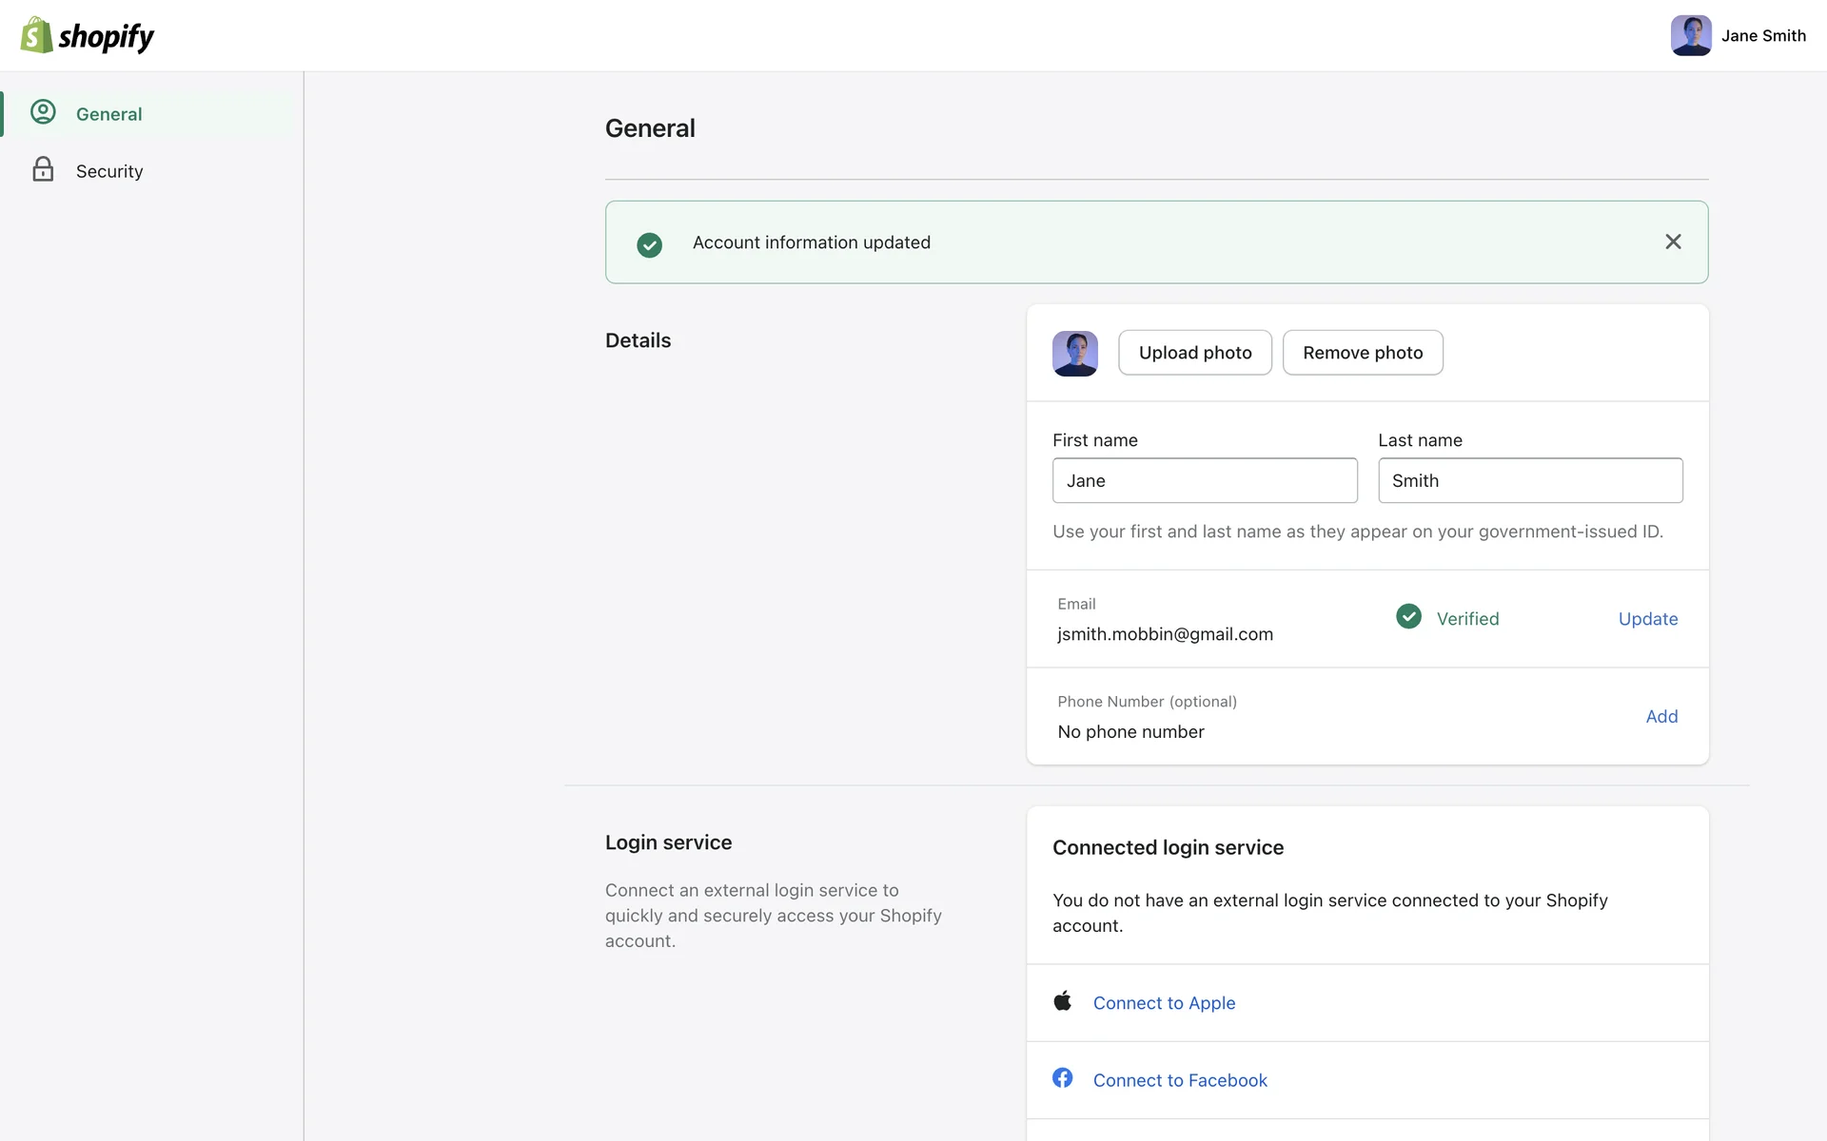Click the top-right user avatar

(x=1690, y=36)
